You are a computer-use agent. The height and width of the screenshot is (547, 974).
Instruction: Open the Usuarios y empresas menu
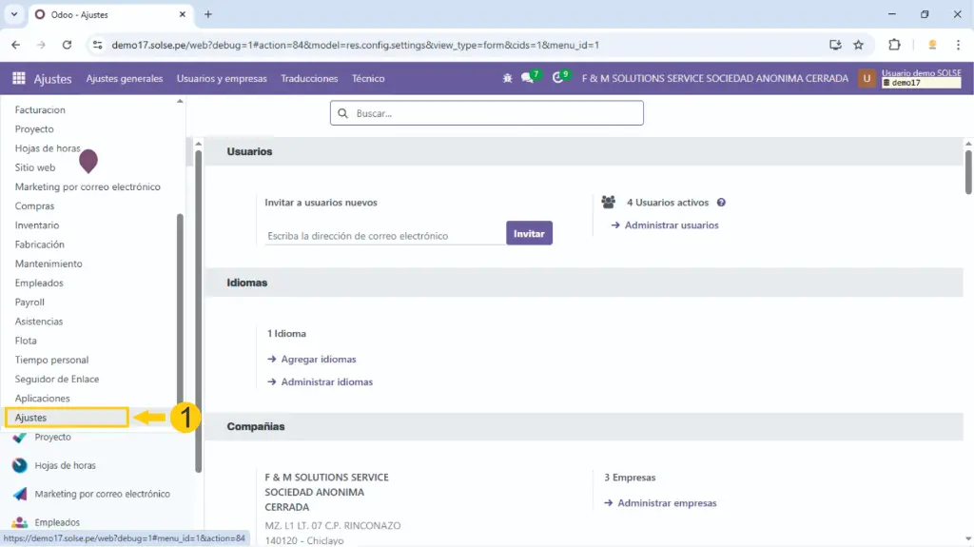(x=222, y=79)
